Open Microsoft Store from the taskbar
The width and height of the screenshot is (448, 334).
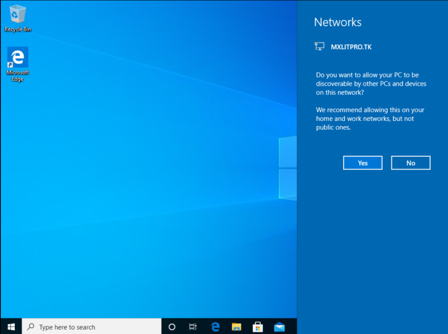pos(258,327)
